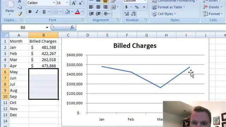Click the Name Box showing B6

[x=23, y=28]
